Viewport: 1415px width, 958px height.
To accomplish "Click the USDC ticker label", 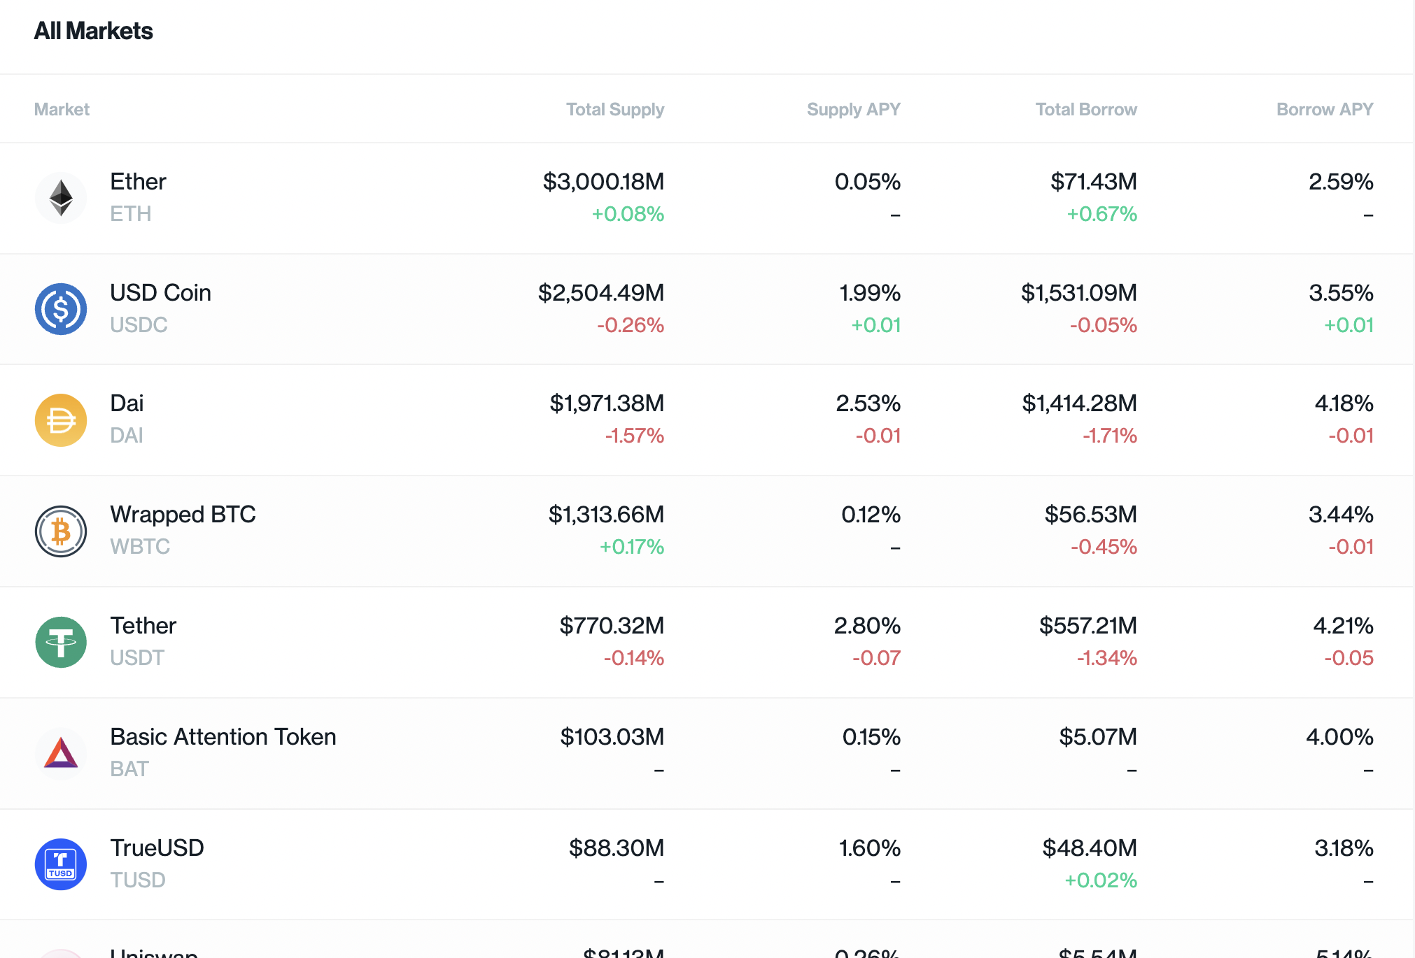I will point(139,325).
